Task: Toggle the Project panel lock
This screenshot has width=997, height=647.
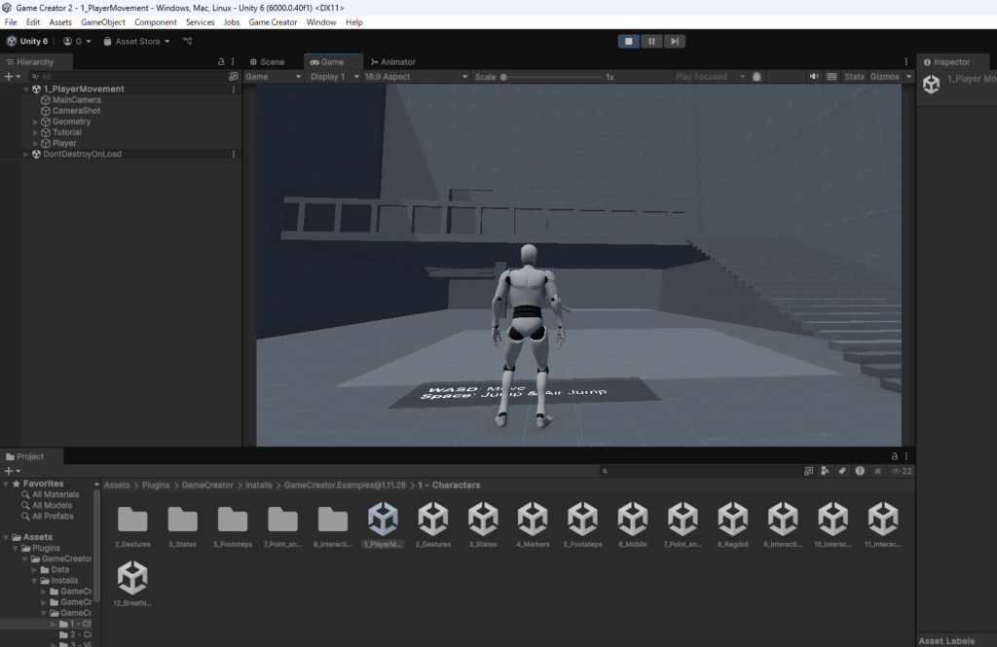Action: point(895,457)
